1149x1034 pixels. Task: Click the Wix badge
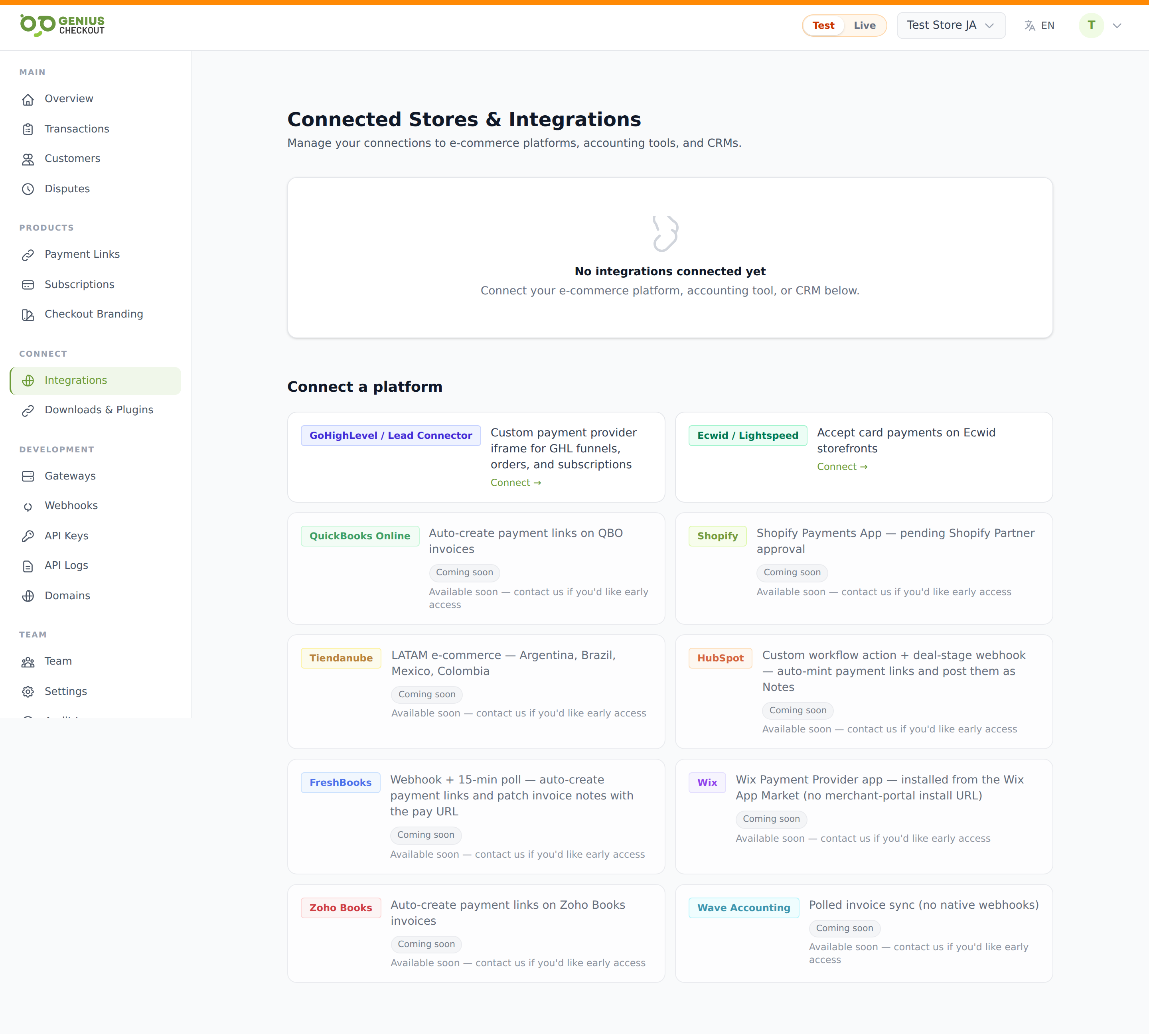(707, 783)
